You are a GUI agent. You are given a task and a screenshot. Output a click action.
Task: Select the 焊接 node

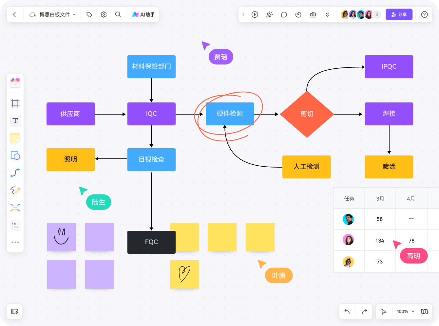tap(389, 114)
